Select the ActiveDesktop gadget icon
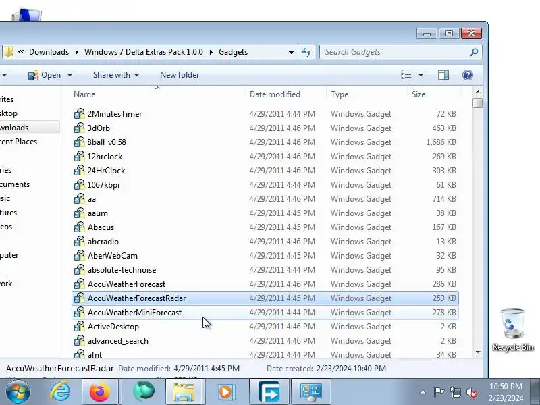This screenshot has width=540, height=405. coord(79,327)
